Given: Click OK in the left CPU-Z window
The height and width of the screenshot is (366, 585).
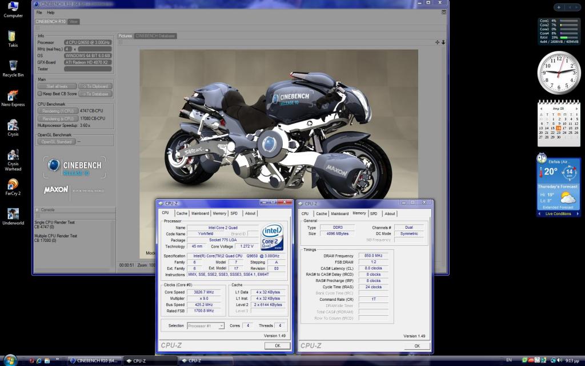Looking at the screenshot, I should (277, 346).
